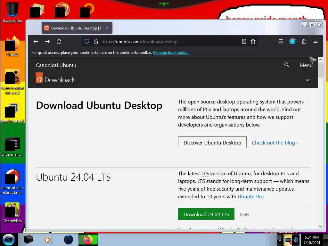
Task: Click the 'Ubuntu 24.04 LTS' heading
Action: 73,177
